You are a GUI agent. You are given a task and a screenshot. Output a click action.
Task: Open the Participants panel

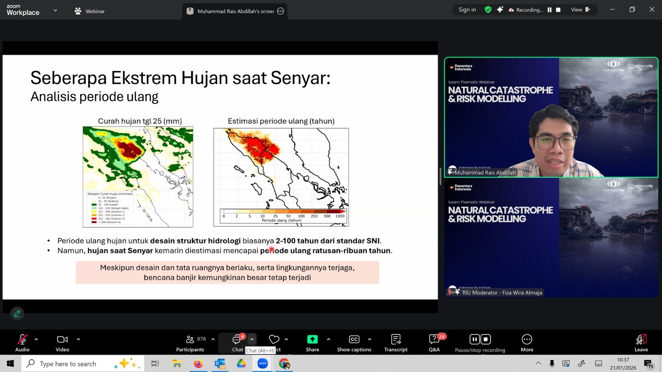point(190,343)
